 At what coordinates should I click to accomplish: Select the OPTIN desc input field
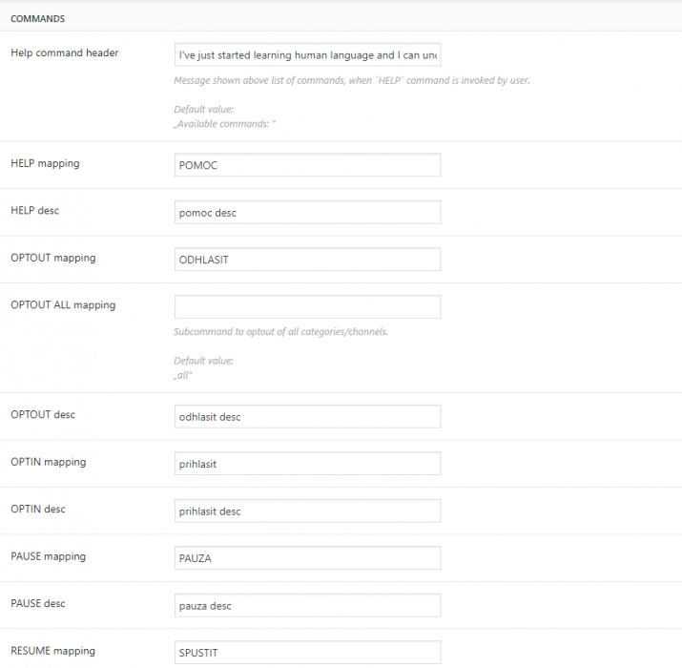307,511
